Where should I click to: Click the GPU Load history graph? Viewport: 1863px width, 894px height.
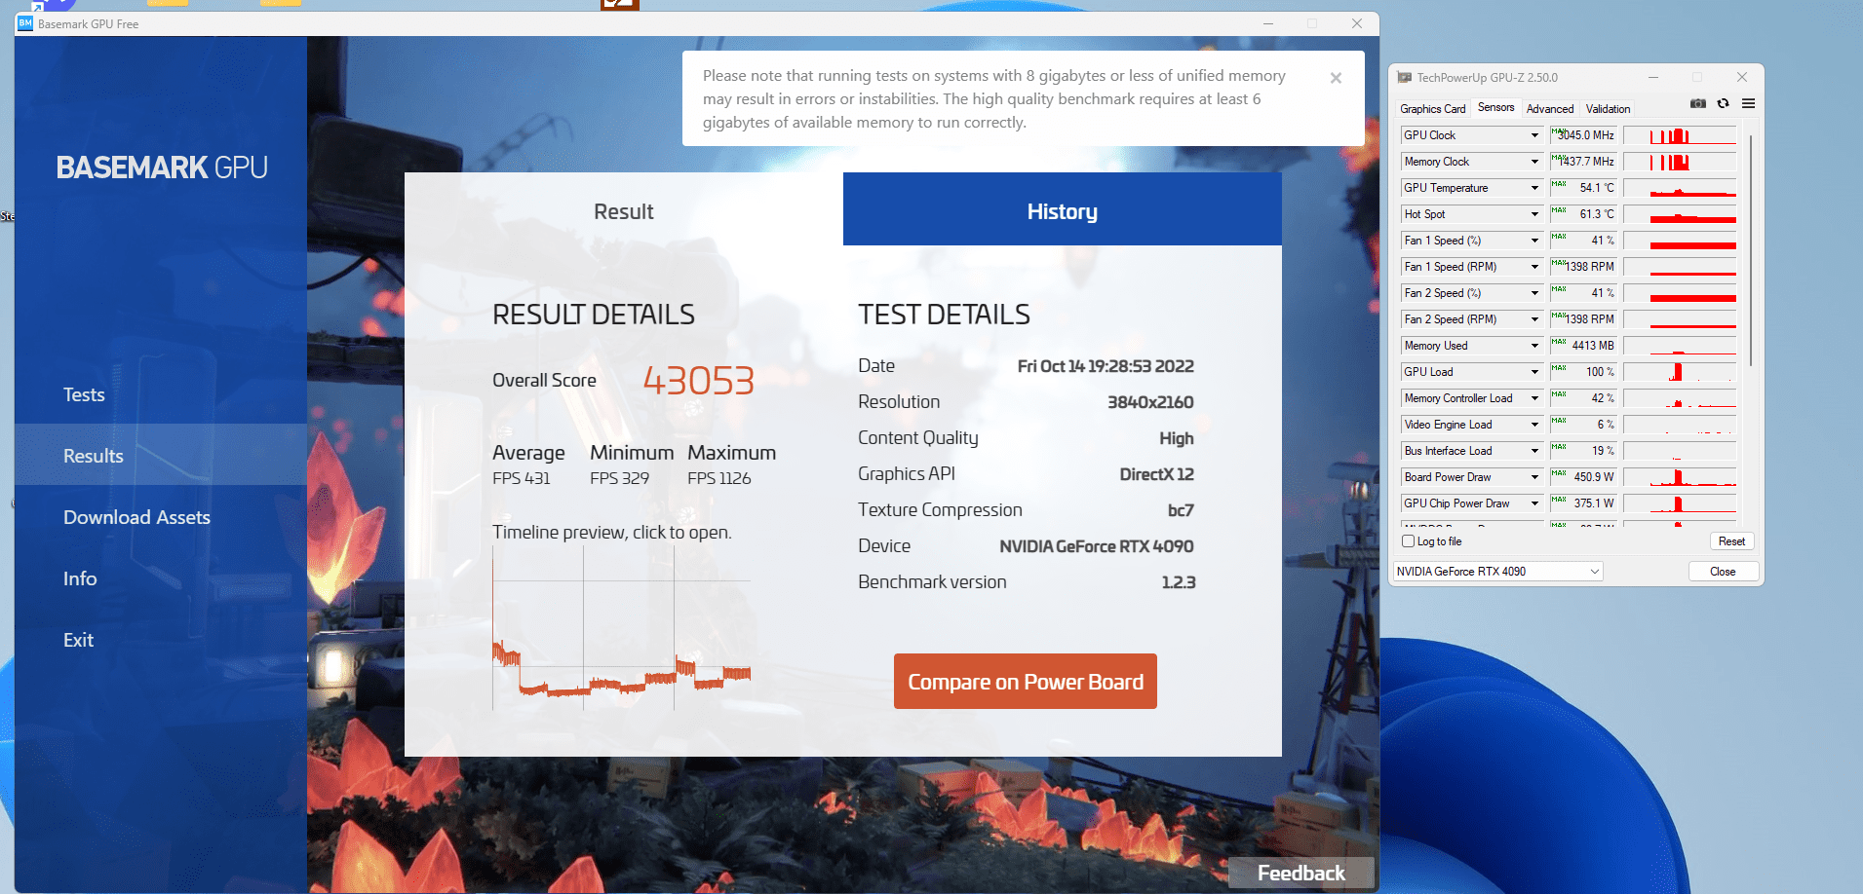point(1680,372)
